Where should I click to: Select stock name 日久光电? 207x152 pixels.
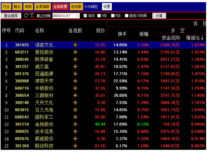[44, 110]
